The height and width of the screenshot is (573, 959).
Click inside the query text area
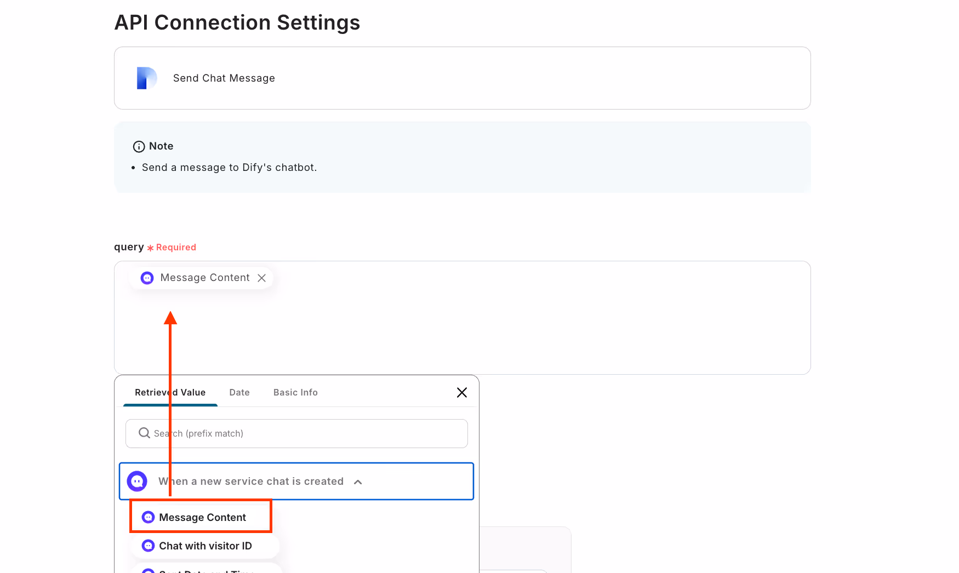tap(462, 318)
